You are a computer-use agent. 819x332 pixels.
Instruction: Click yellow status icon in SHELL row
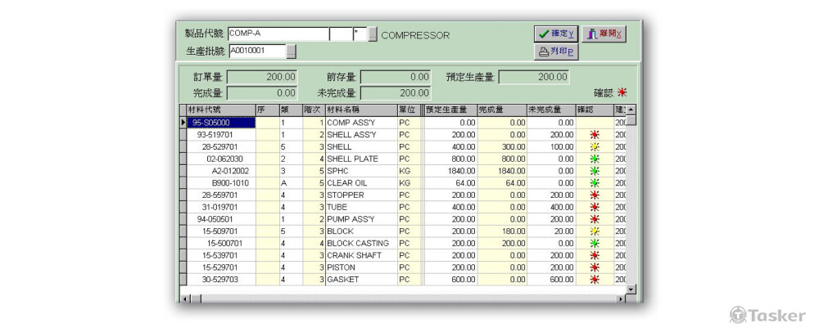click(x=595, y=146)
